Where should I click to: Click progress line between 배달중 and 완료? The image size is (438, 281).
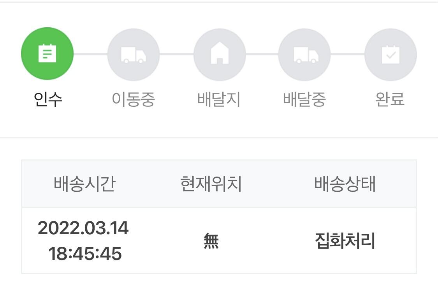click(x=348, y=54)
